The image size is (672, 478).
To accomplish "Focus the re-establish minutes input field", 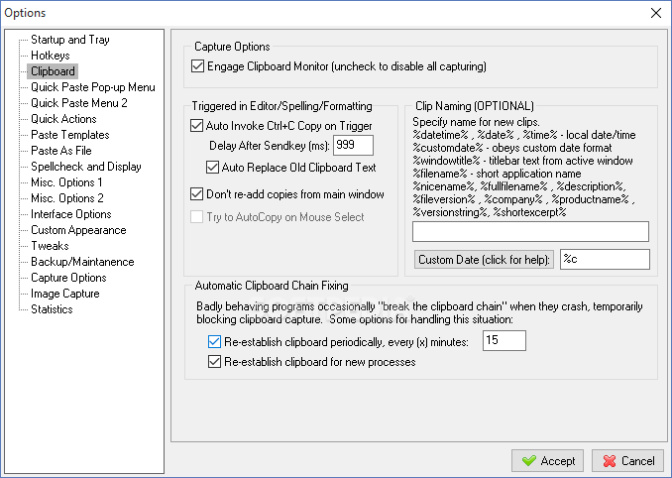I will click(503, 341).
